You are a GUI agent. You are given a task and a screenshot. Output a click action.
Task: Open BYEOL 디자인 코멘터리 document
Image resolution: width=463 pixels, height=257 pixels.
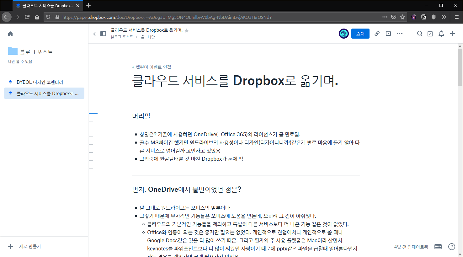point(40,82)
